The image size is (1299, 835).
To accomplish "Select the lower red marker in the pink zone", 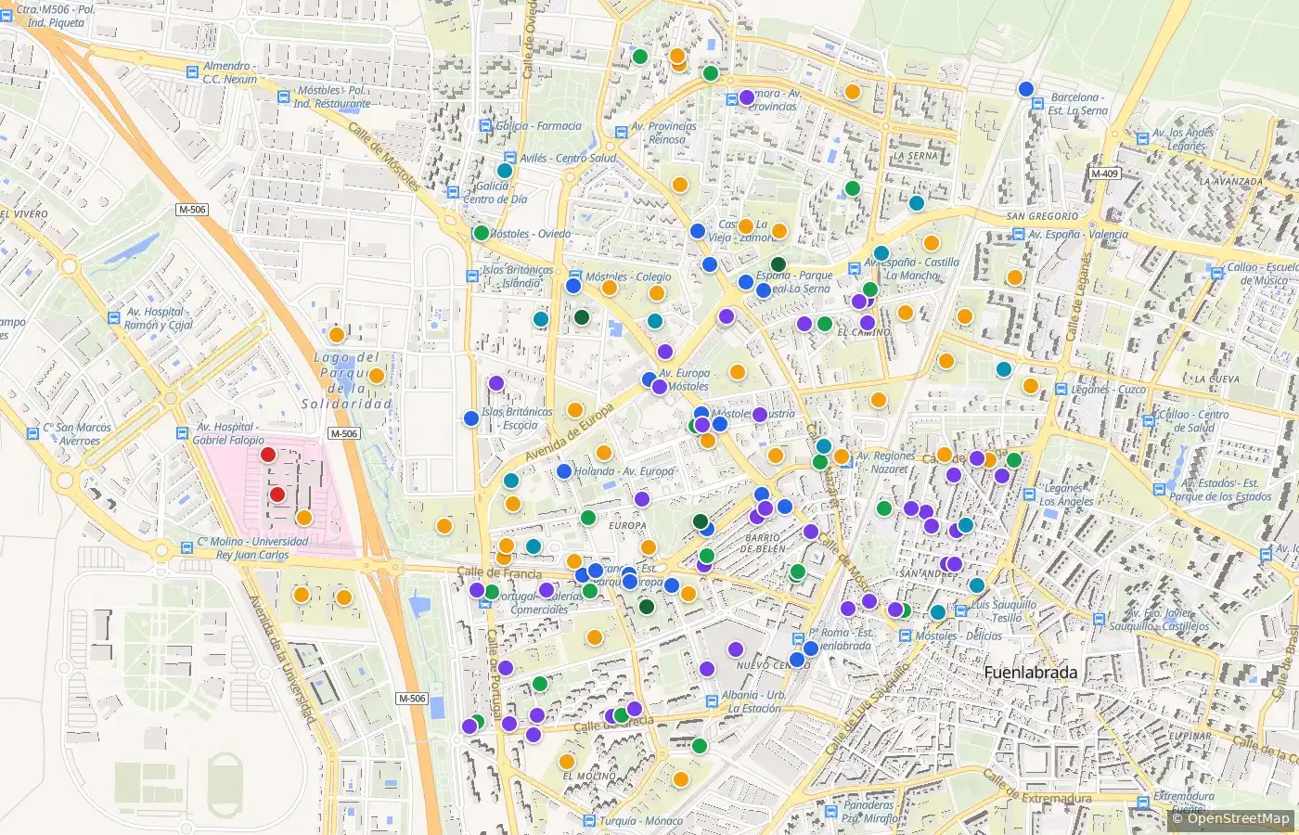I will (277, 495).
